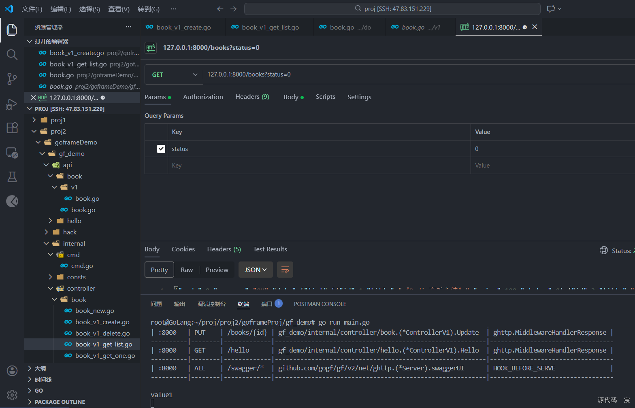Open the Remote Explorer view
This screenshot has height=408, width=635.
(12, 153)
